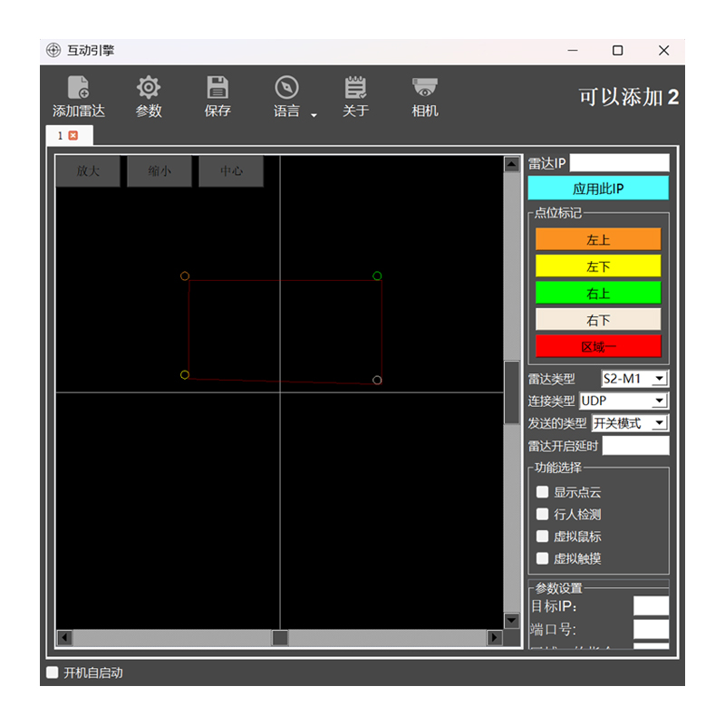Click the 保存 save disk icon
Viewport: 725px width, 725px height.
pyautogui.click(x=217, y=88)
